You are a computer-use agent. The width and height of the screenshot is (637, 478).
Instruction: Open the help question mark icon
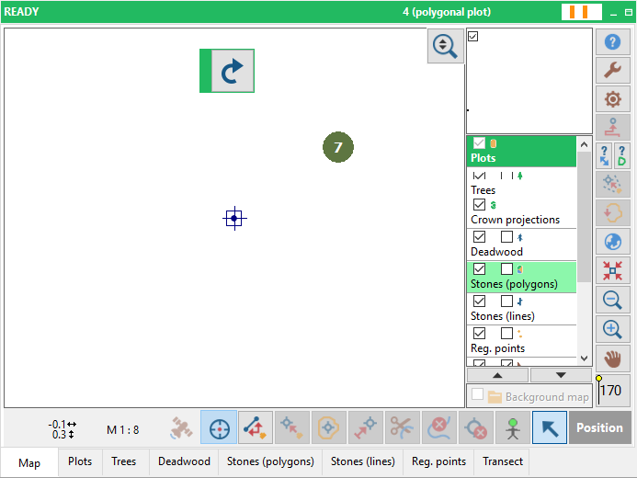pyautogui.click(x=612, y=42)
